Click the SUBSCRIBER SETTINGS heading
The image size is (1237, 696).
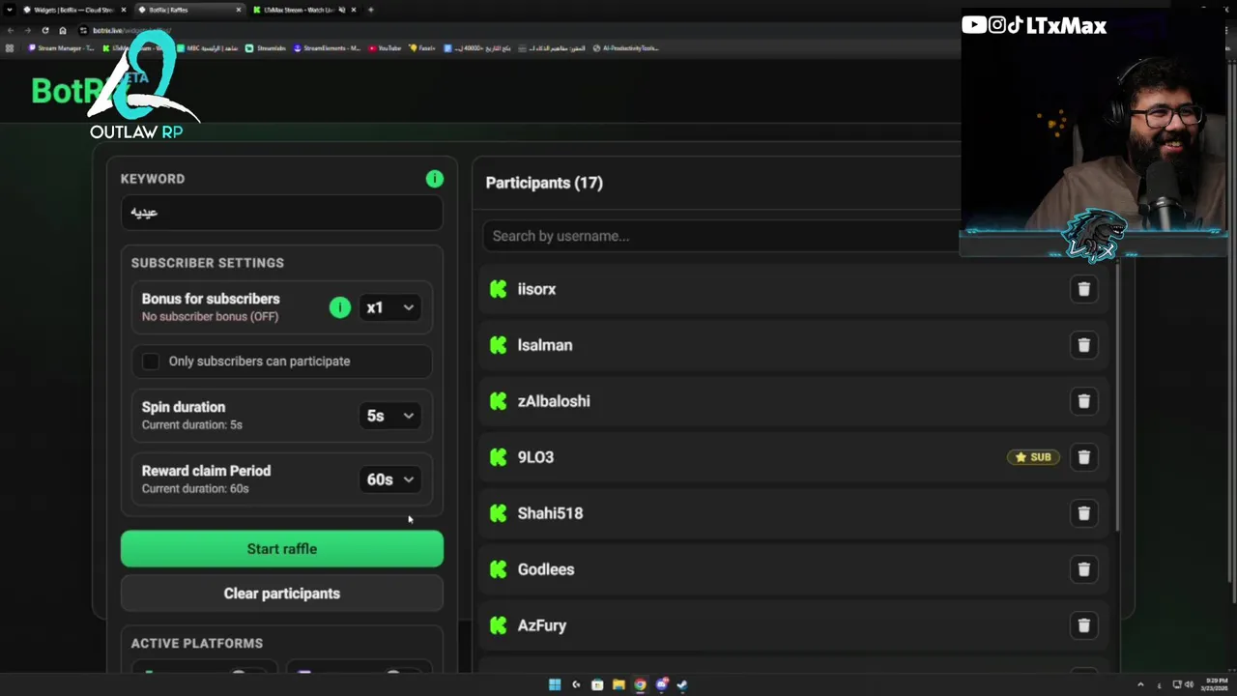pos(208,263)
